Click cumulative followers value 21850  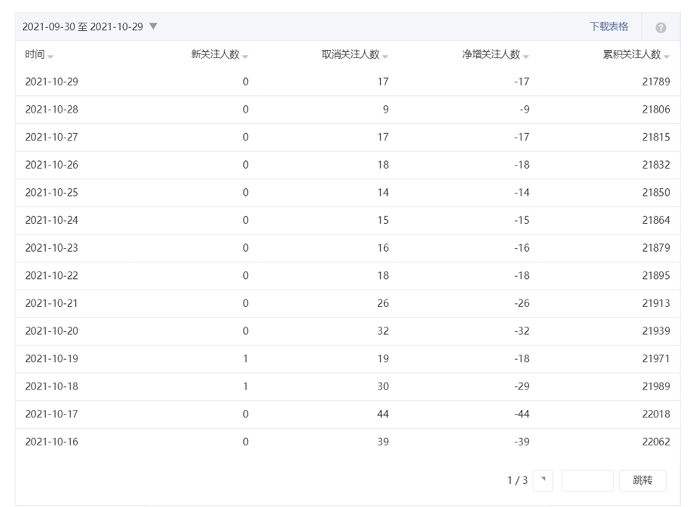pos(656,192)
